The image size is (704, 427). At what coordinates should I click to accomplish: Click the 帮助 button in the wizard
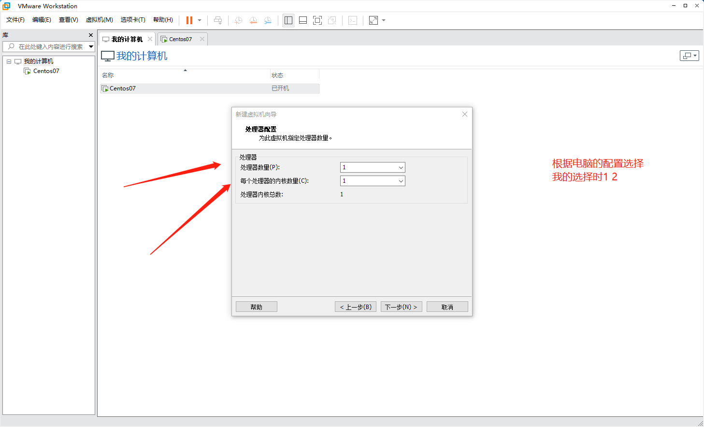tap(257, 307)
